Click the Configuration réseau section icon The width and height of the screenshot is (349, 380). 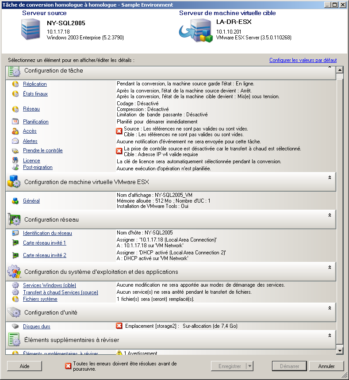(14, 219)
